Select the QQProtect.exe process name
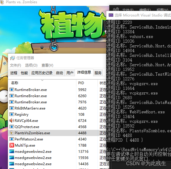This screenshot has height=169, width=171. pos(27,127)
